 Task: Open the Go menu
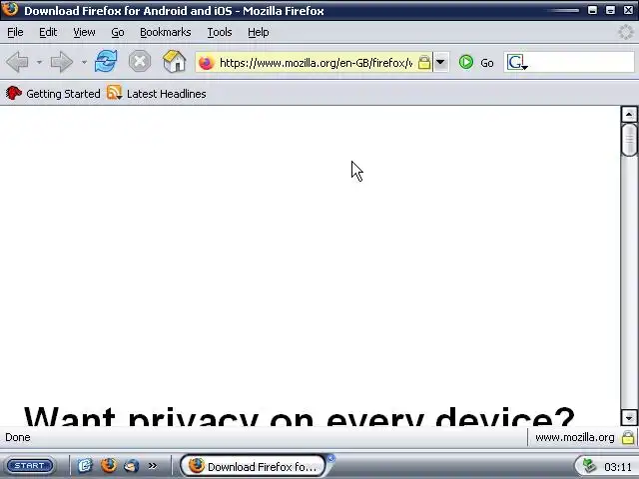pyautogui.click(x=118, y=32)
